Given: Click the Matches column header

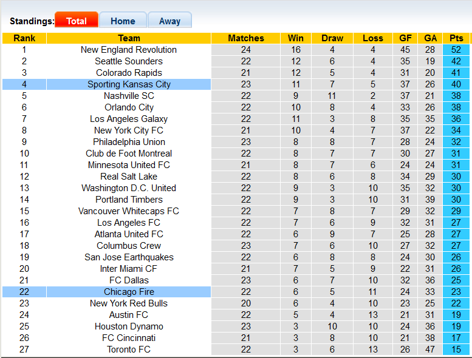Looking at the screenshot, I should 246,38.
